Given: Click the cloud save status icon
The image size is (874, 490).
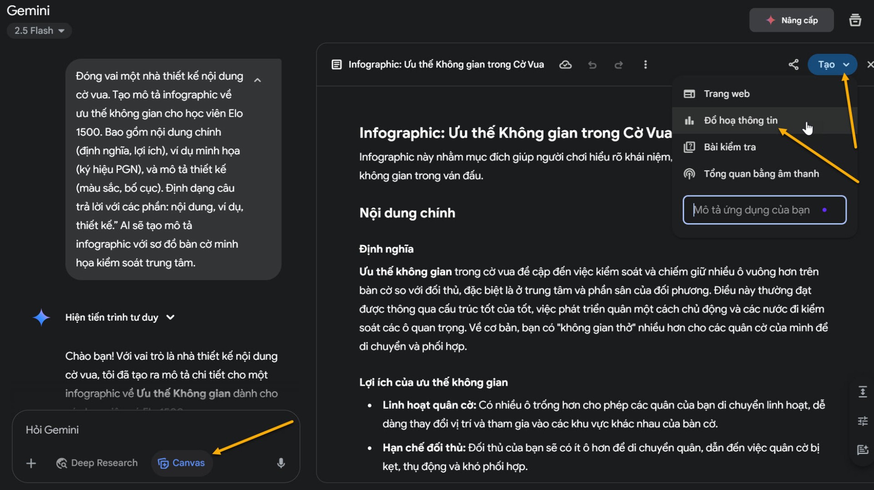Looking at the screenshot, I should click(x=565, y=65).
